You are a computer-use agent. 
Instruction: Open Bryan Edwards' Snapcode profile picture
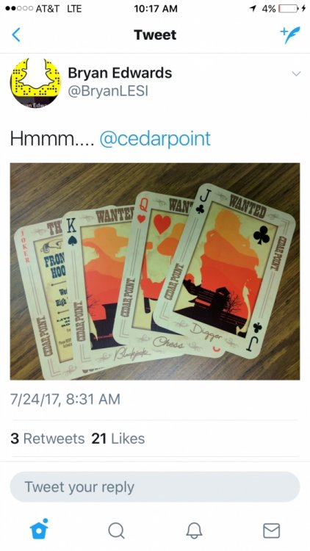tap(35, 83)
